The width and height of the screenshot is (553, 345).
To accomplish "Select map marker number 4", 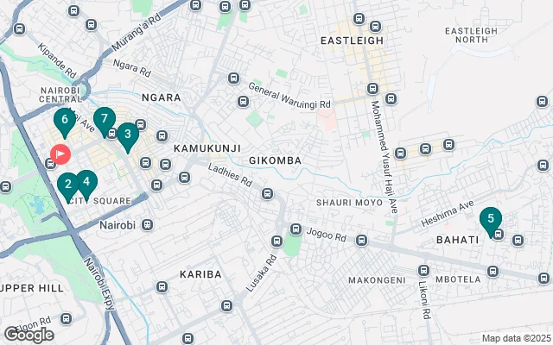I will 86,184.
